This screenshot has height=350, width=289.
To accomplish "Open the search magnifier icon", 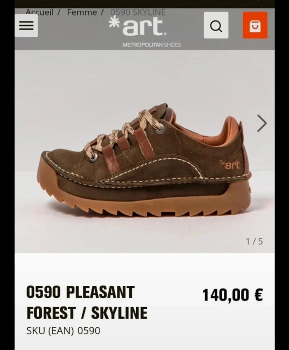I will pos(216,25).
